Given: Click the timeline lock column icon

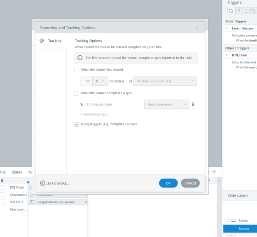Looking at the screenshot, I should pyautogui.click(x=2, y=180).
